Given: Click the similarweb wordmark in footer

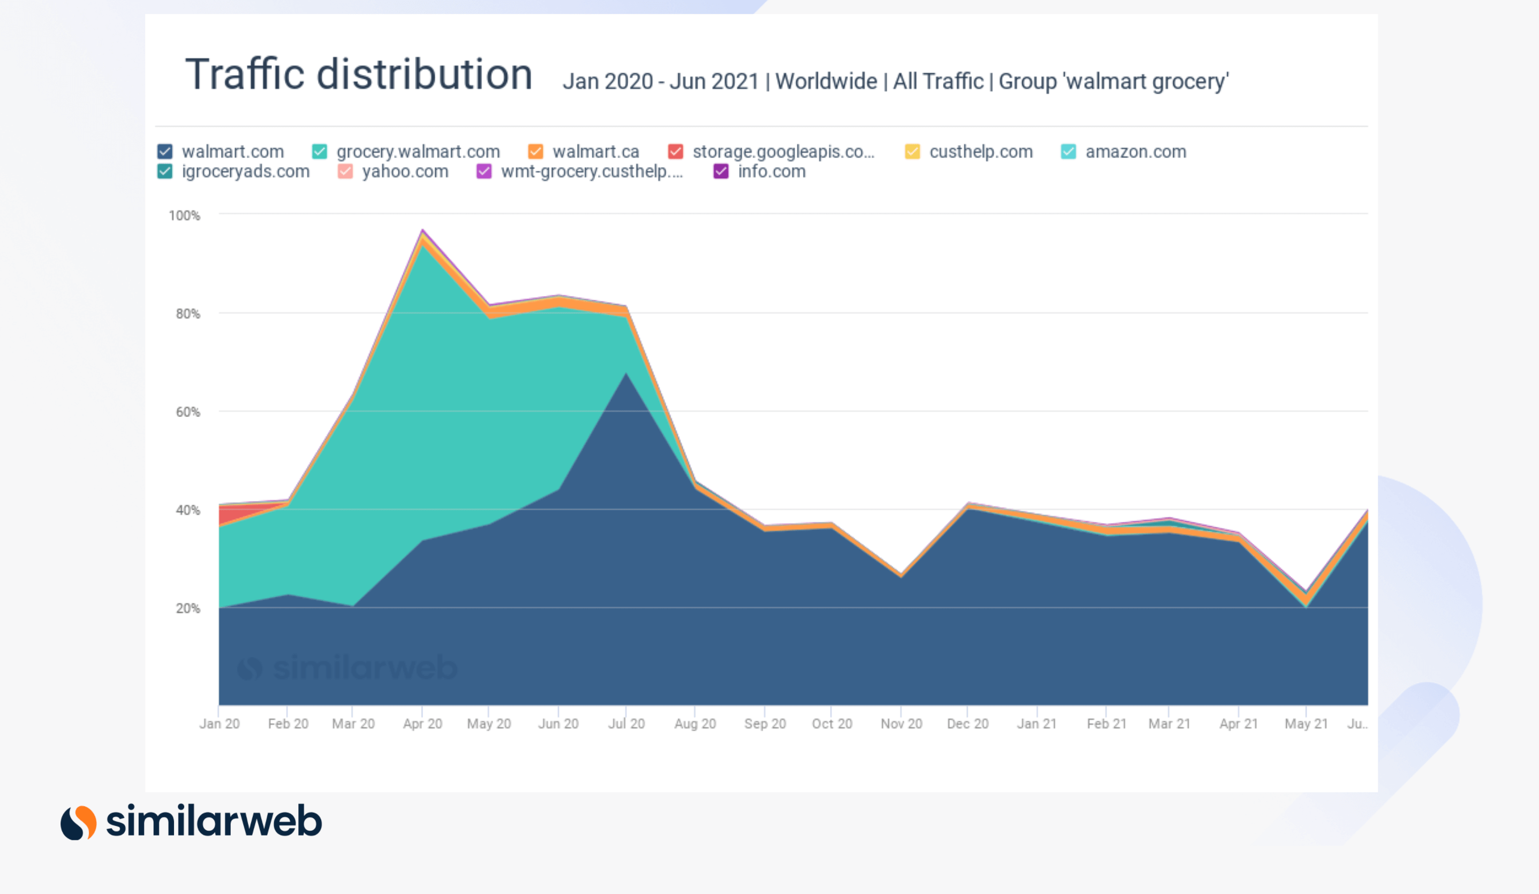Looking at the screenshot, I should pyautogui.click(x=214, y=820).
